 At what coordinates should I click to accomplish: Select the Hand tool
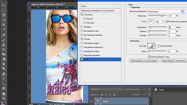tap(4, 94)
